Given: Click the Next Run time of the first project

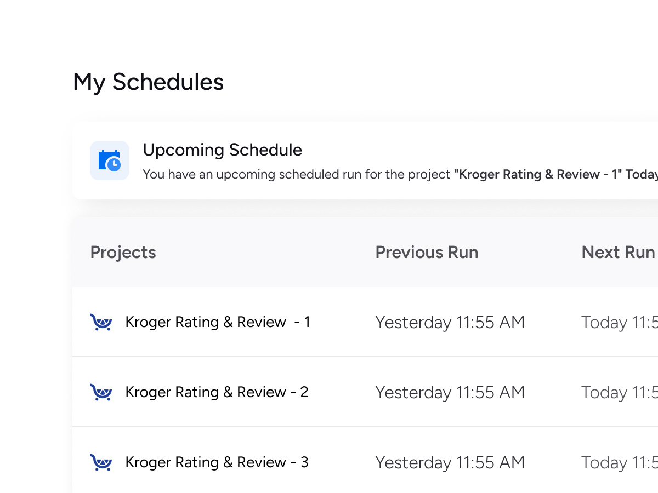Looking at the screenshot, I should [x=619, y=323].
